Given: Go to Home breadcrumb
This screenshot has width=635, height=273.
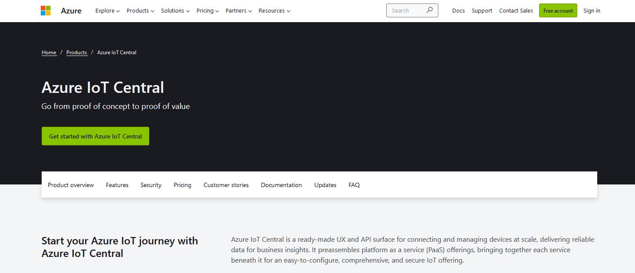Looking at the screenshot, I should pos(49,52).
